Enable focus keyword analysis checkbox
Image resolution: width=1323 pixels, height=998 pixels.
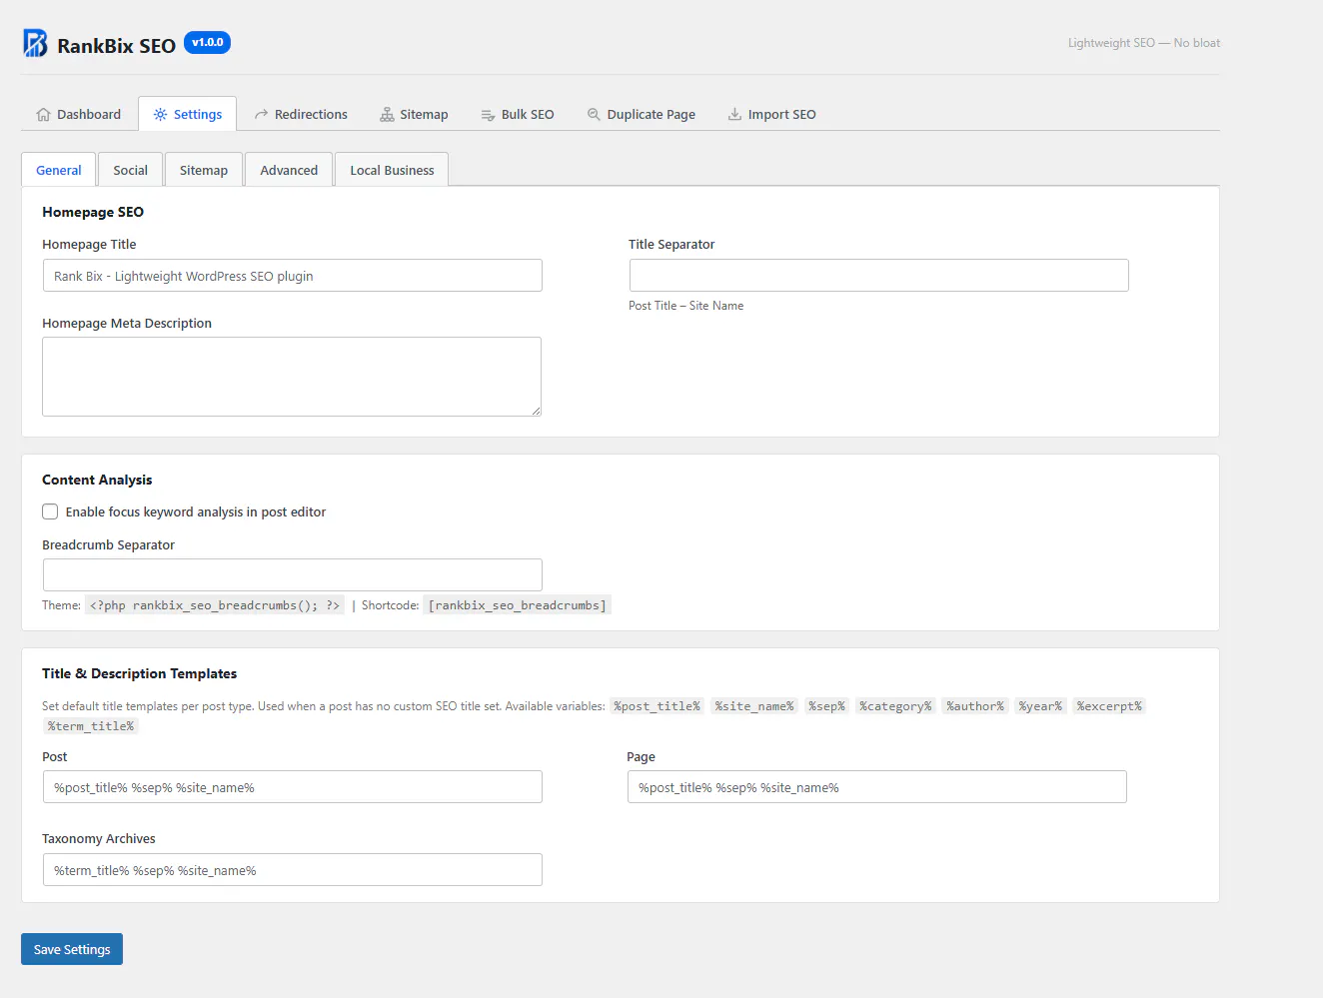pos(50,511)
